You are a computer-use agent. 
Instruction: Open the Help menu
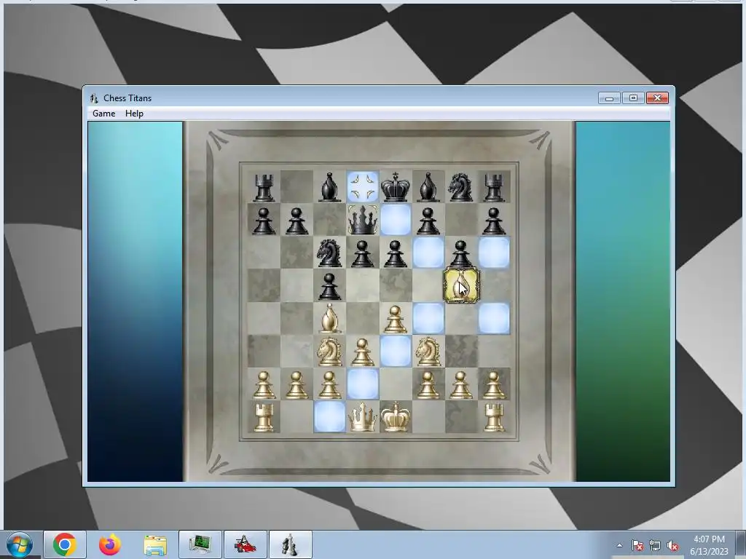tap(134, 113)
